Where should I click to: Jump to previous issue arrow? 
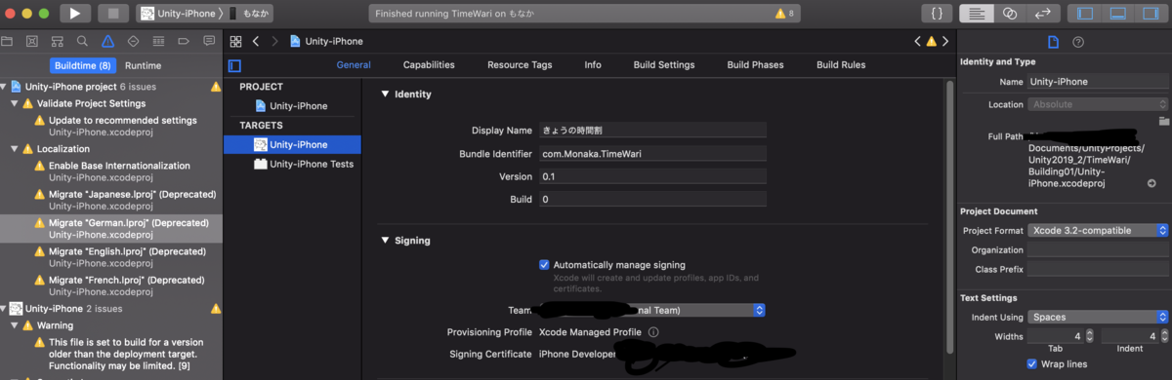coord(918,41)
